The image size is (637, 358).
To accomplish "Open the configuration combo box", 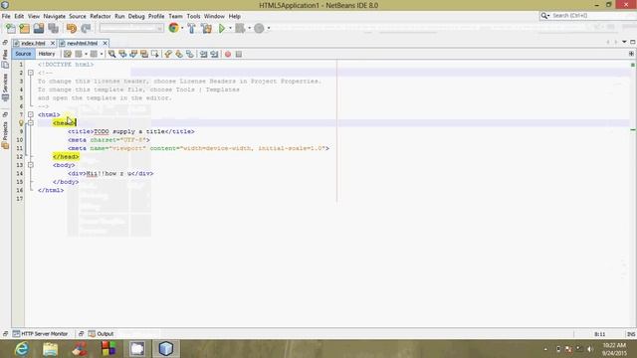I will pyautogui.click(x=131, y=28).
